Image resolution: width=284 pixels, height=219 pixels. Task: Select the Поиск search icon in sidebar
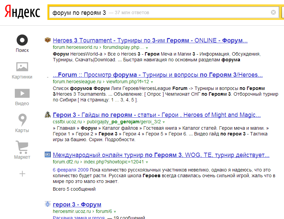pyautogui.click(x=22, y=40)
